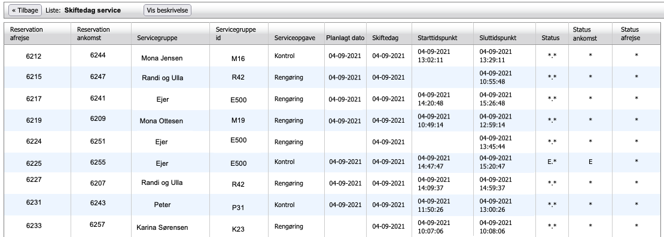
Task: Click the Vis beskrivelse button
Action: (x=167, y=10)
